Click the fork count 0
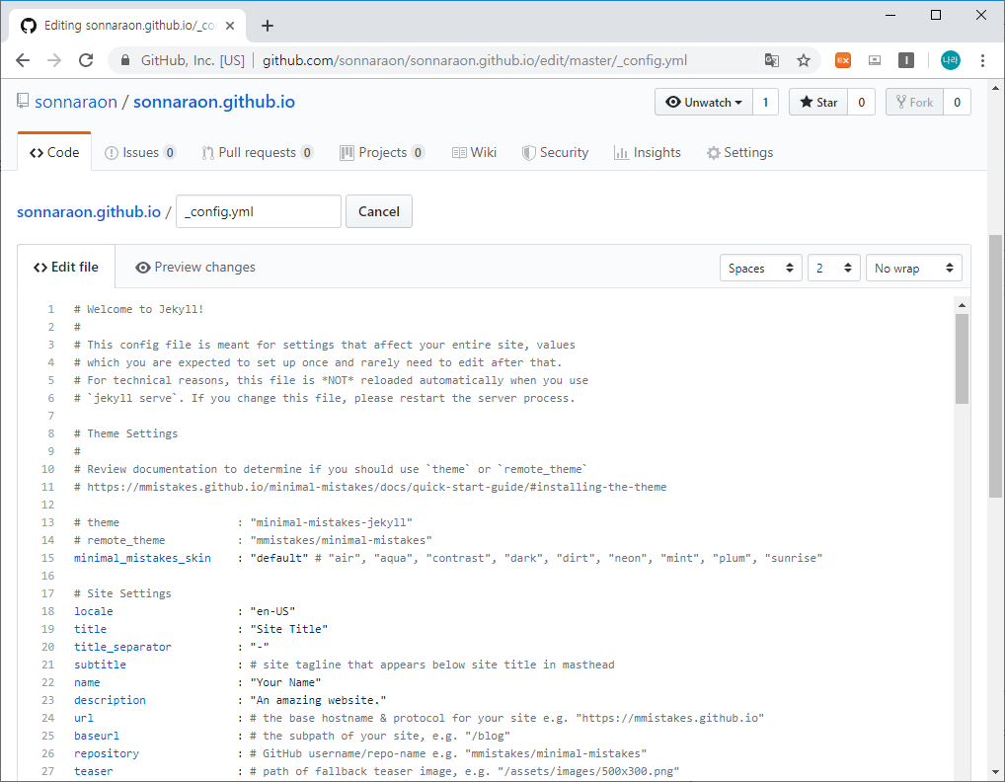The height and width of the screenshot is (782, 1005). click(x=957, y=102)
